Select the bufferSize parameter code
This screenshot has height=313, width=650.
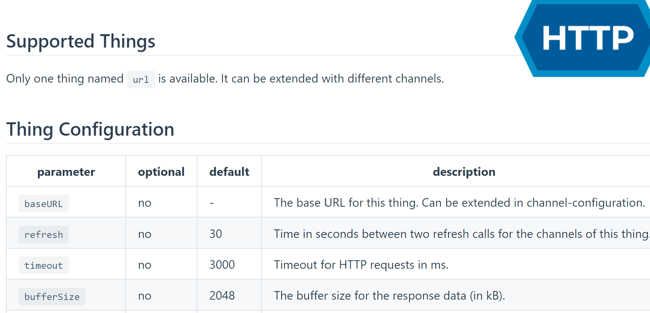click(52, 297)
